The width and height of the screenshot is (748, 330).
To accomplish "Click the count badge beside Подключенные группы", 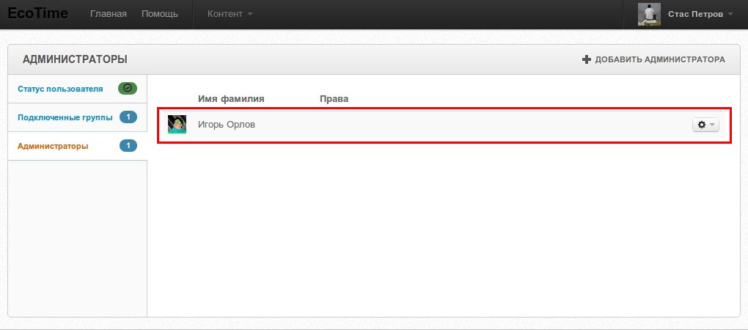I will 128,117.
